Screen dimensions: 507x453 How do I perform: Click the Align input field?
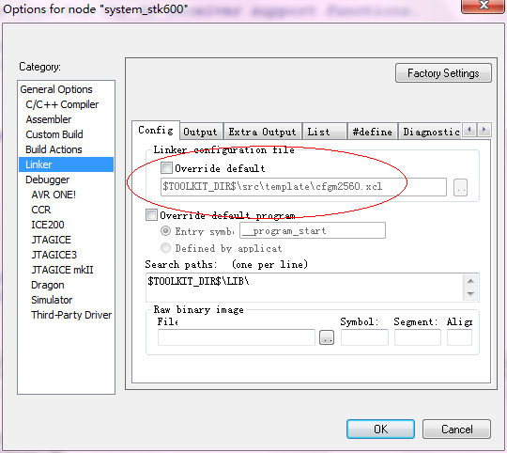[459, 337]
